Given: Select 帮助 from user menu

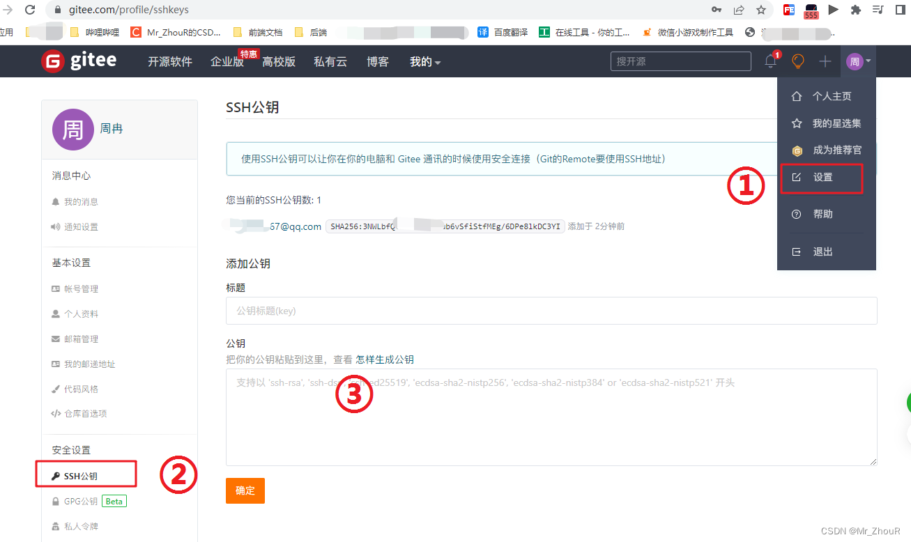Looking at the screenshot, I should pyautogui.click(x=827, y=214).
